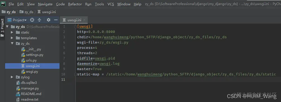The width and height of the screenshot is (281, 102).
Task: Click the settings.py Python file icon
Action: [23, 55]
